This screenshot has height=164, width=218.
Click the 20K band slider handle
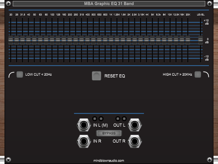188,40
